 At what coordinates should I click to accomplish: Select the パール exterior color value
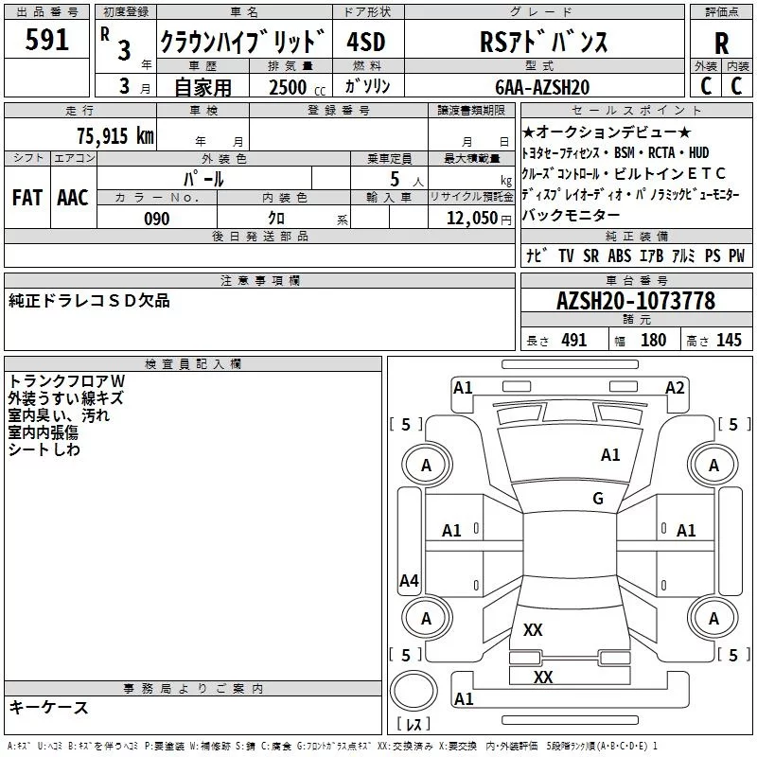click(204, 178)
